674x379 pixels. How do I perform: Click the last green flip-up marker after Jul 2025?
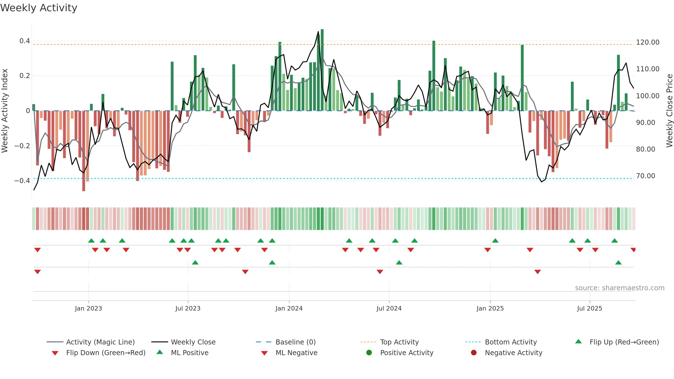pos(614,241)
